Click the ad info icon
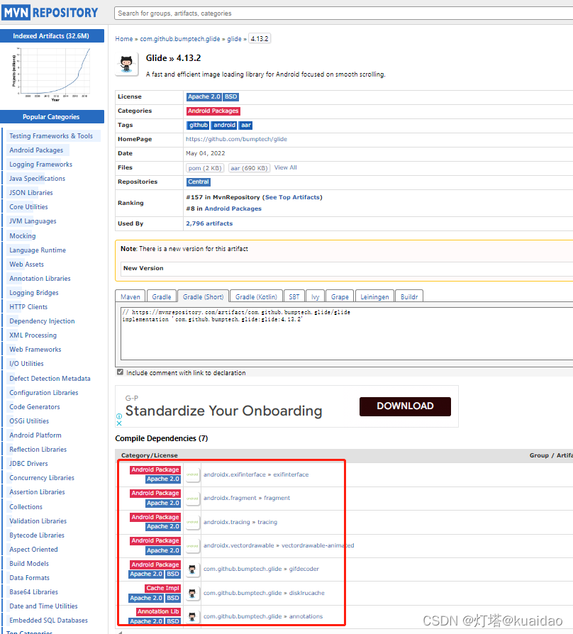This screenshot has height=634, width=573. [119, 416]
